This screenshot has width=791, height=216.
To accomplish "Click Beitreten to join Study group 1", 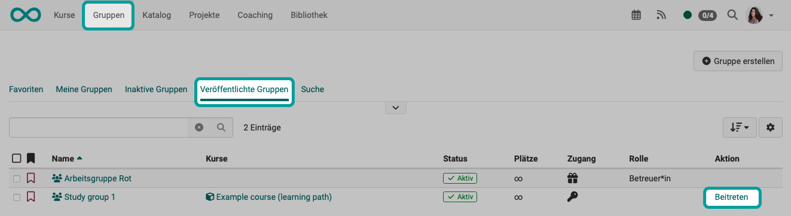I will 732,197.
